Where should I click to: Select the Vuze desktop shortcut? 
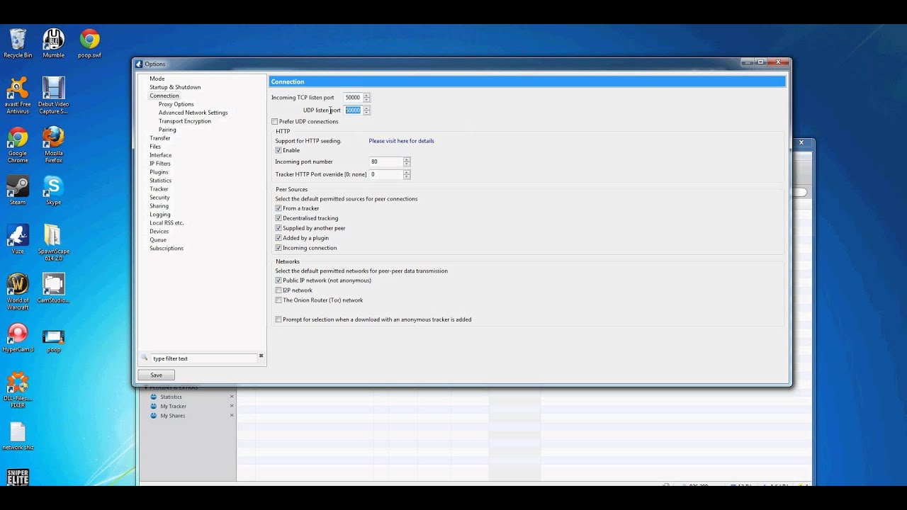click(18, 239)
